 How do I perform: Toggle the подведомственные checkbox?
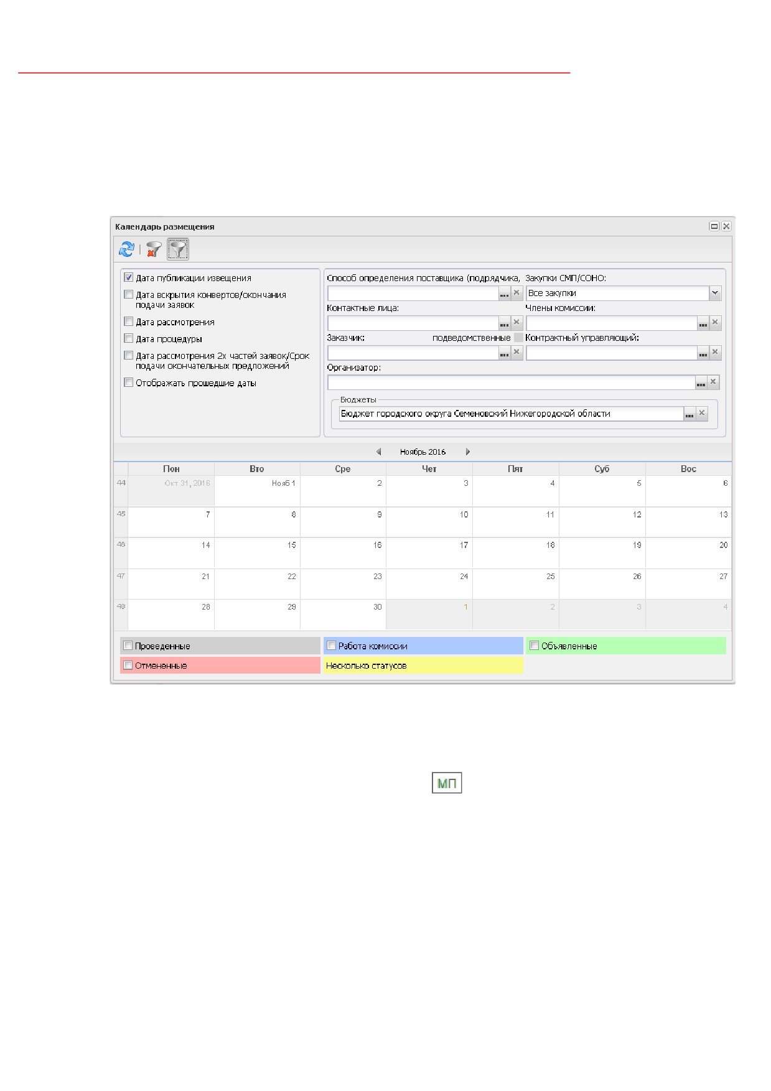[518, 338]
